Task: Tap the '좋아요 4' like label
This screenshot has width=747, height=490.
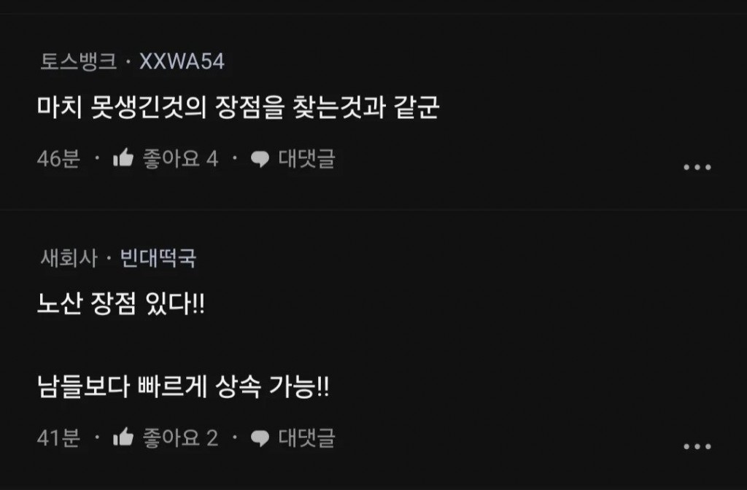Action: [x=181, y=158]
